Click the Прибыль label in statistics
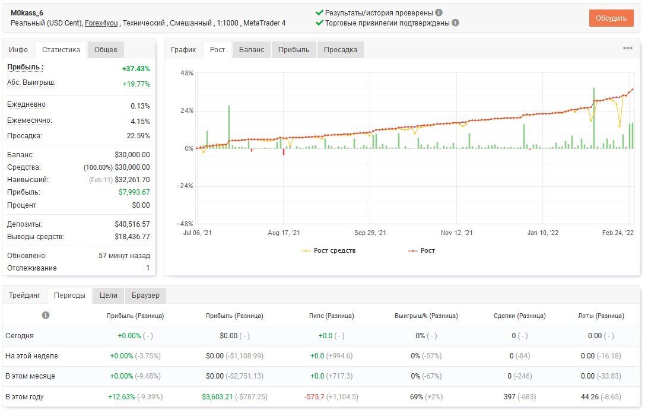Screen dimensions: 648x410 (25, 67)
